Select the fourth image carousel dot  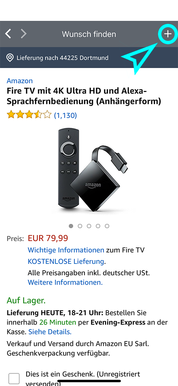(98, 226)
